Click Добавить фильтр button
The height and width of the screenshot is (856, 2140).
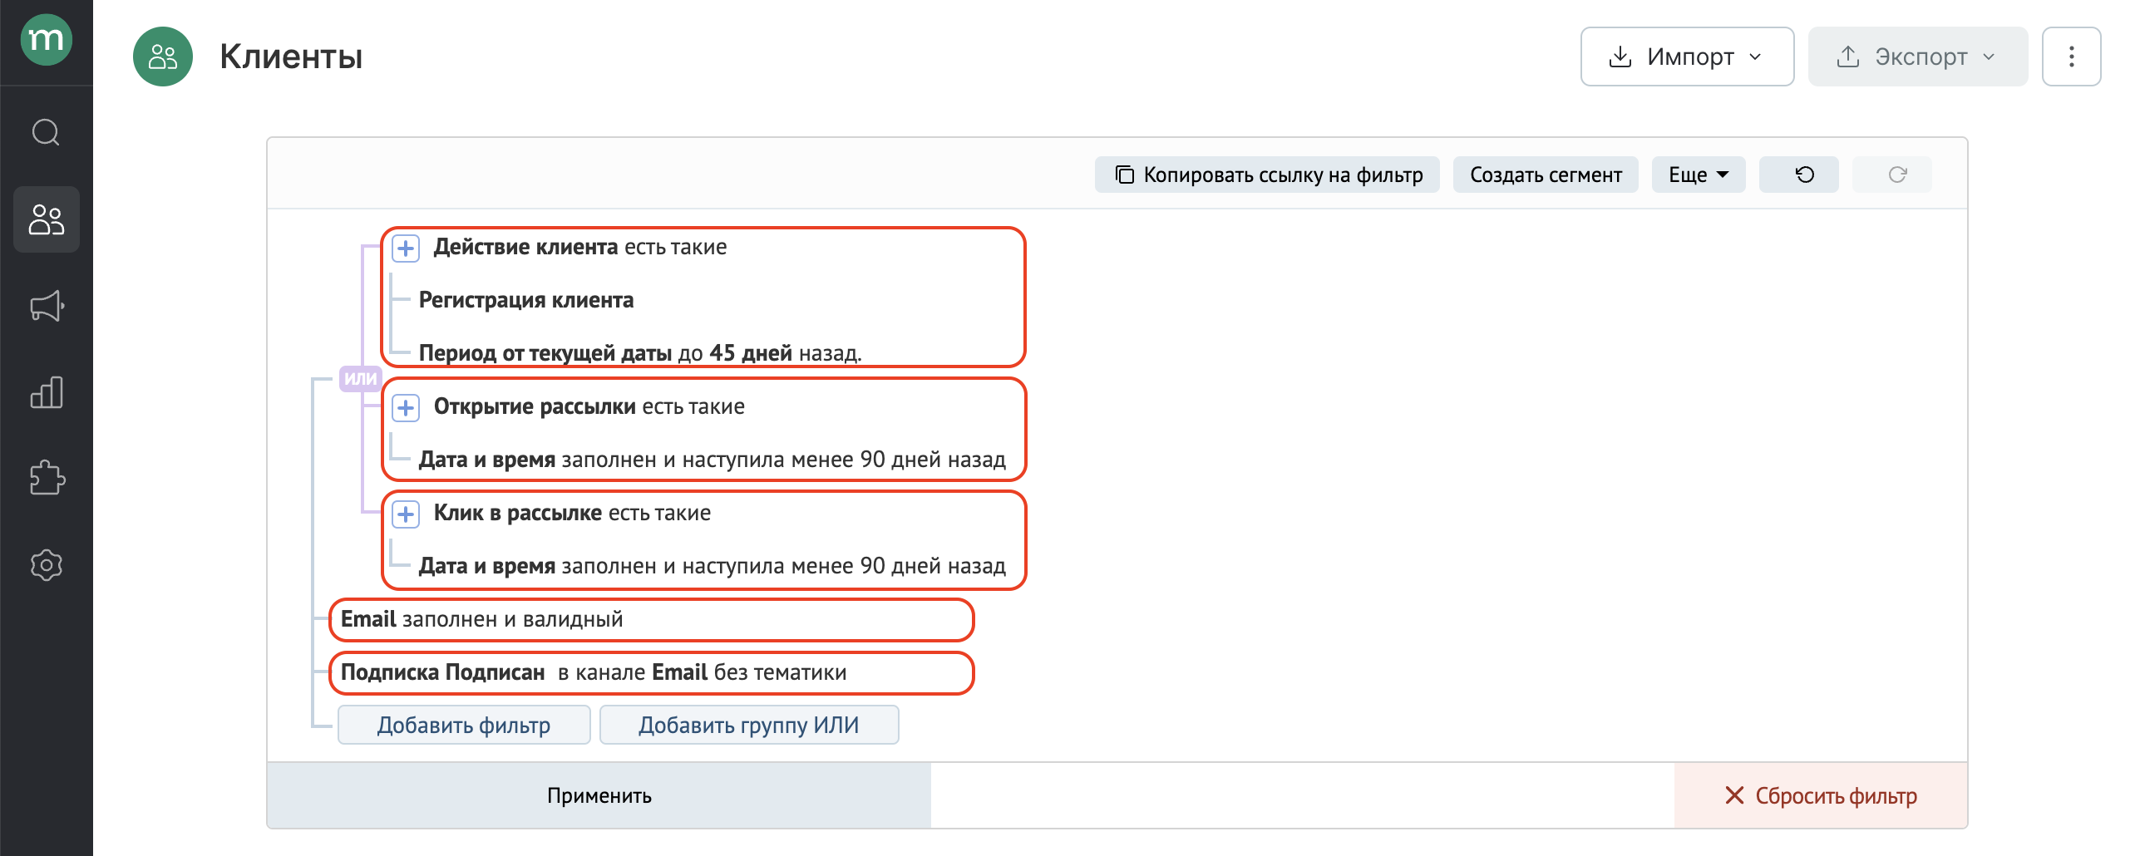(x=464, y=725)
